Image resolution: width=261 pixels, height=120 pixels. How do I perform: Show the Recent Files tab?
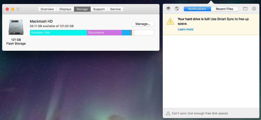click(224, 9)
